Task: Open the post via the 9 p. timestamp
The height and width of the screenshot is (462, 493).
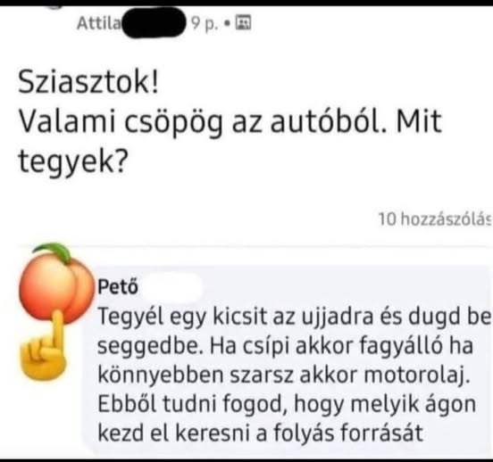Action: pyautogui.click(x=205, y=24)
